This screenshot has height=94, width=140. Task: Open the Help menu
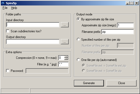tap(14, 8)
